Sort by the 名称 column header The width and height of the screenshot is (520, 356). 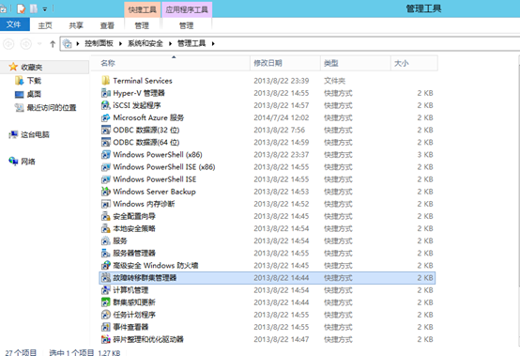click(170, 63)
